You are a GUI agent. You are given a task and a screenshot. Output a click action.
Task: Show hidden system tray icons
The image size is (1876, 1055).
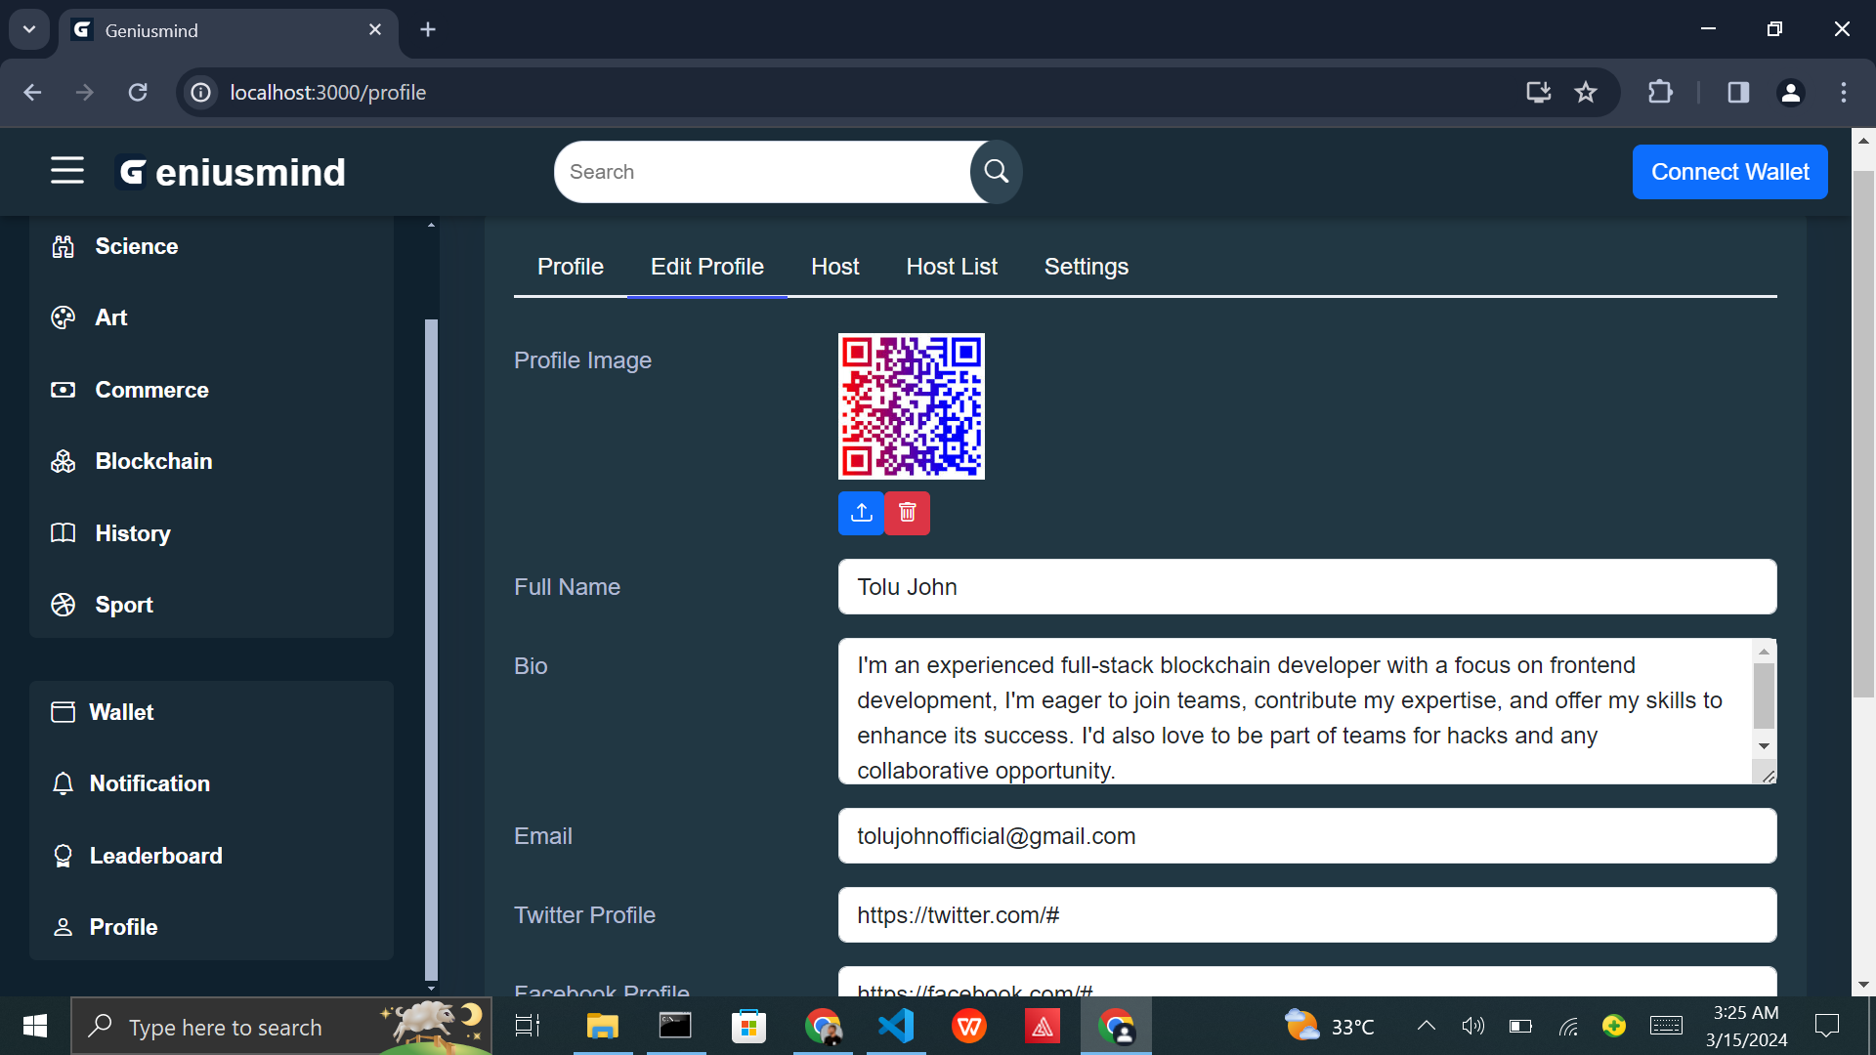tap(1426, 1026)
